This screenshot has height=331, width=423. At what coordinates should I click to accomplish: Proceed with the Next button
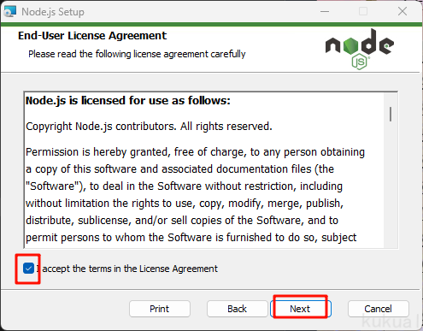click(x=300, y=309)
